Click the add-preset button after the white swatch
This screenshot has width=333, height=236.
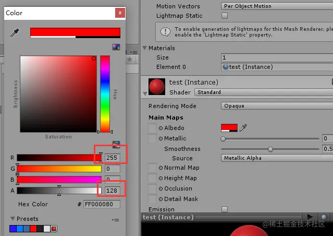(x=54, y=229)
